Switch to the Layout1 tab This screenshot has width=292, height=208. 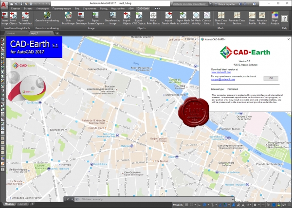coord(22,204)
